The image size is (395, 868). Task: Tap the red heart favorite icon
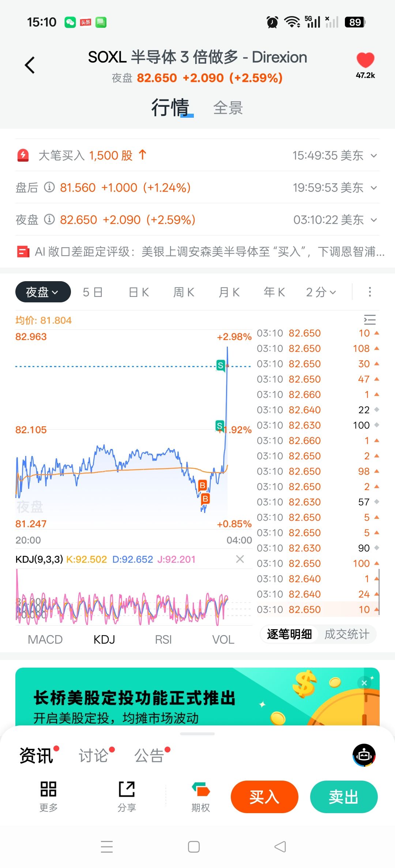(365, 60)
